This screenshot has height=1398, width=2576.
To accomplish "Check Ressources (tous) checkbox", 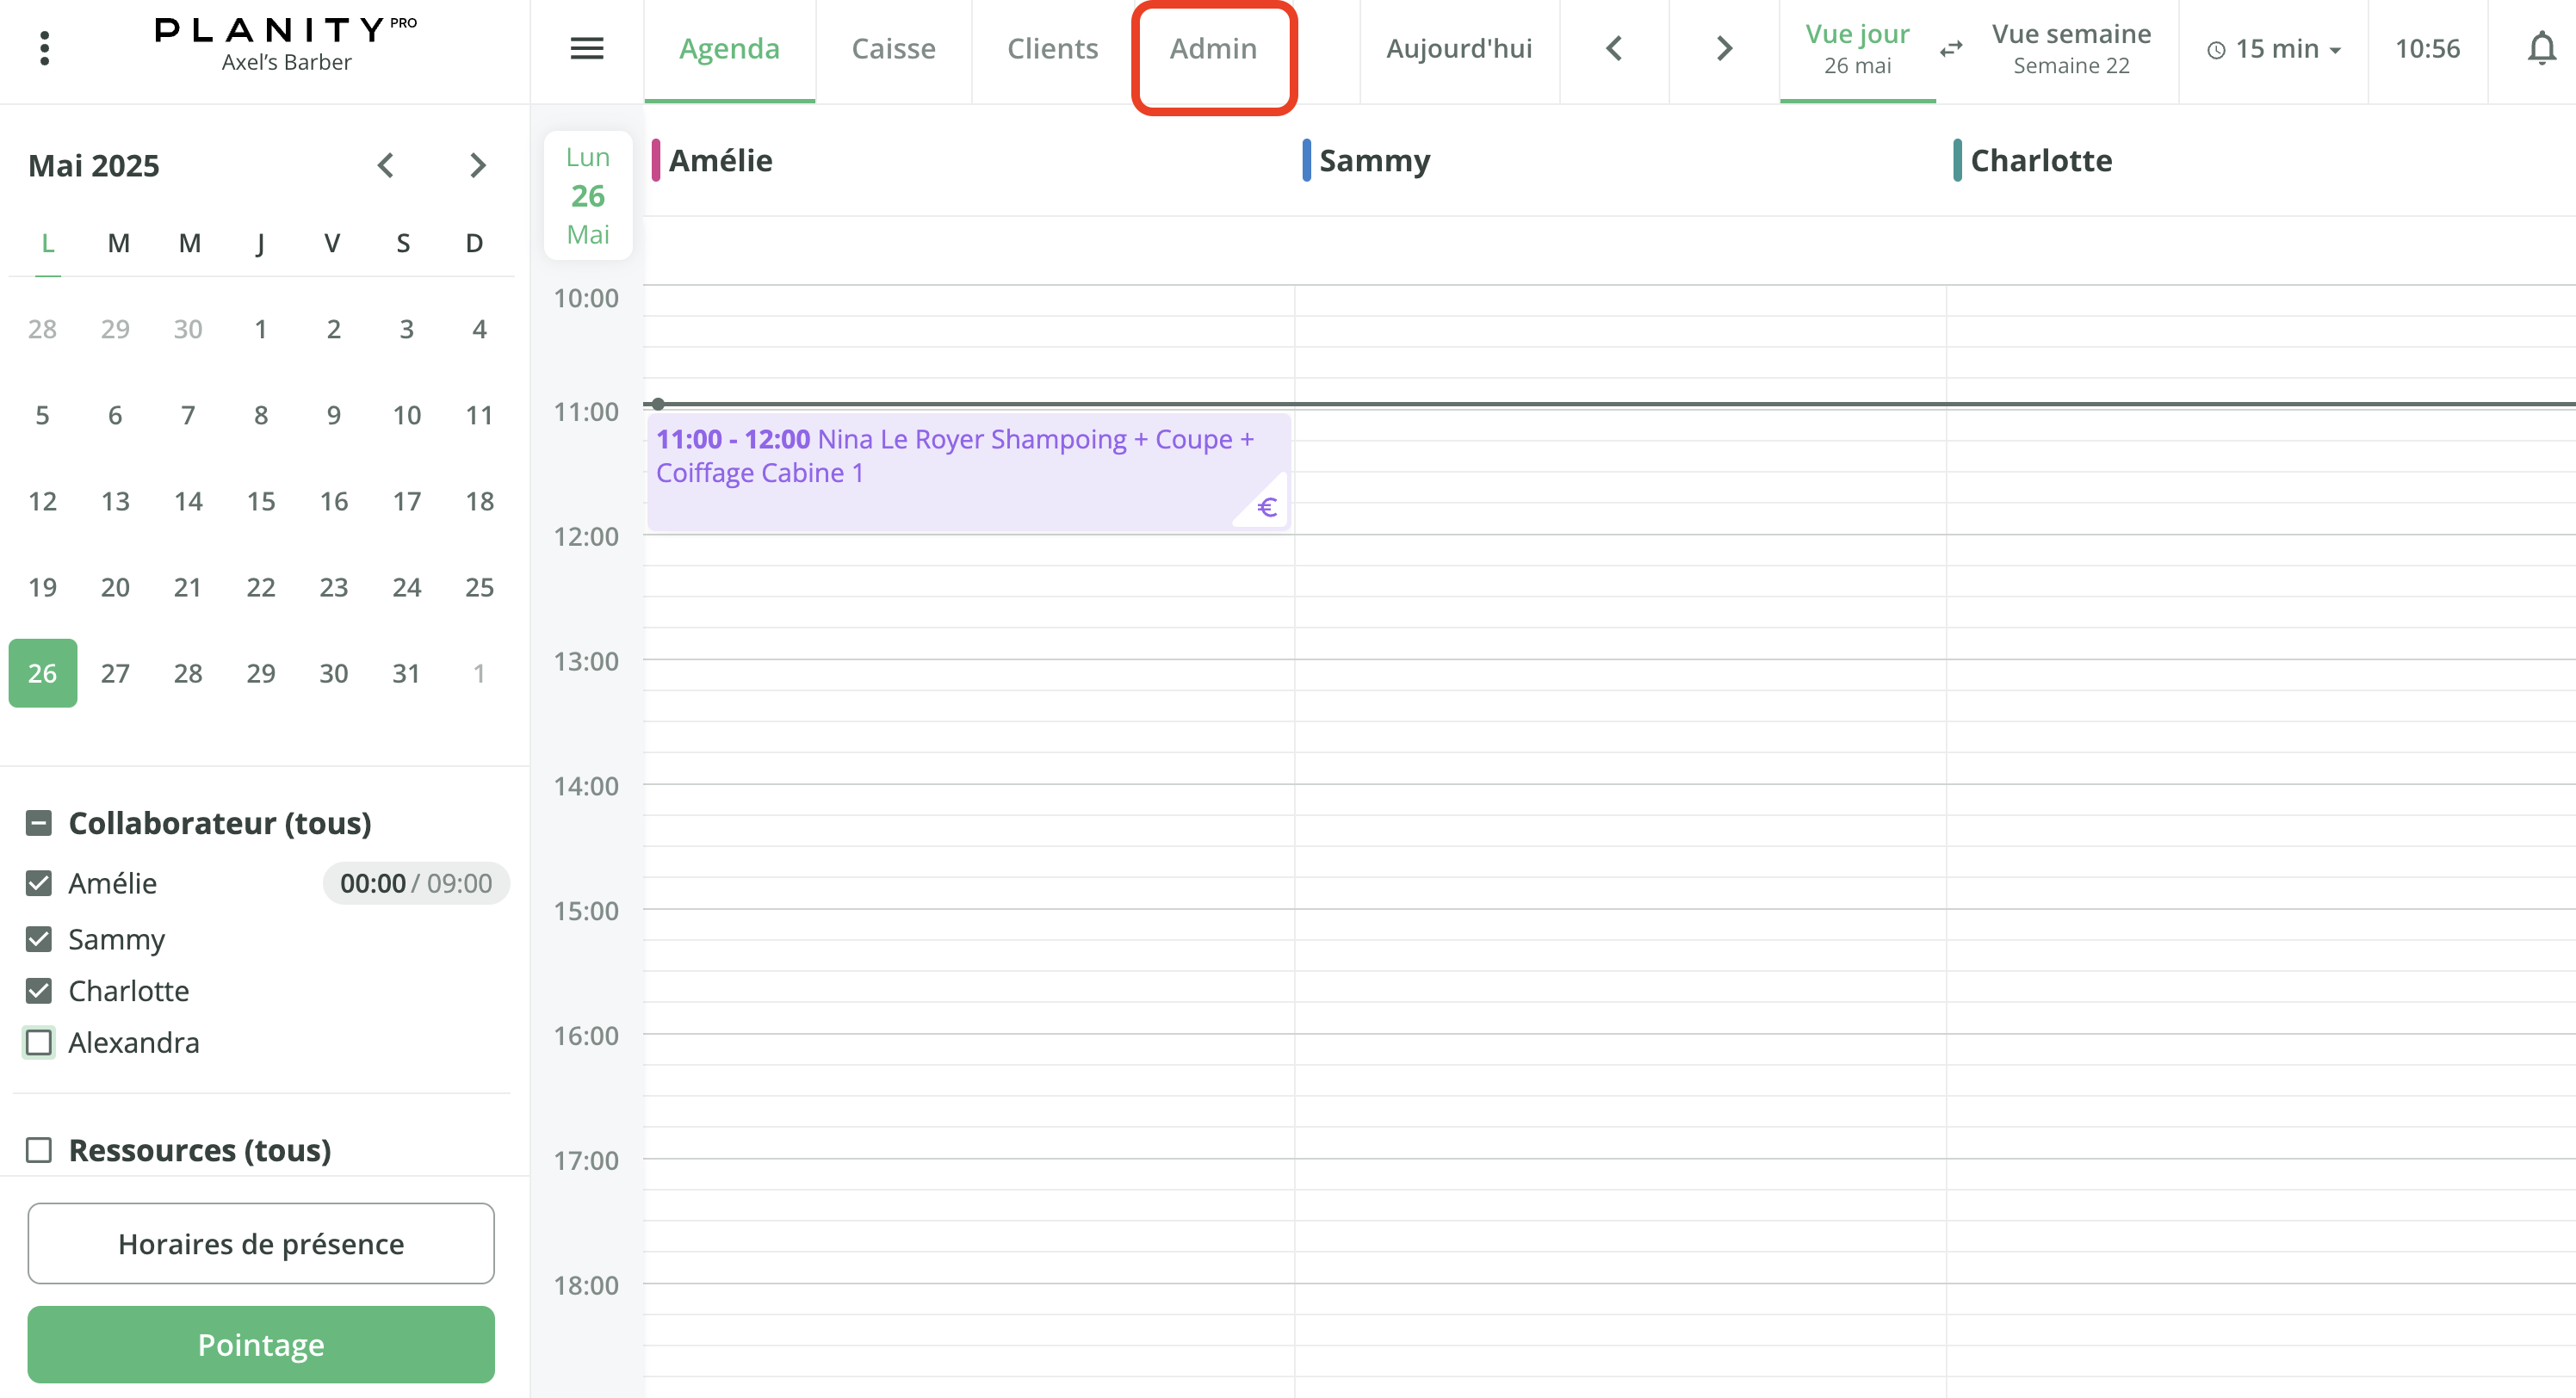I will pyautogui.click(x=39, y=1150).
